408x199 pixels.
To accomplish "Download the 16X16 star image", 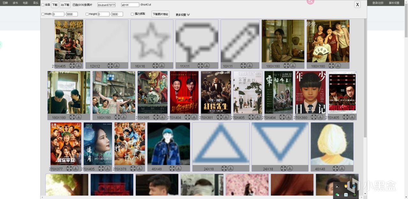I will [x=162, y=66].
